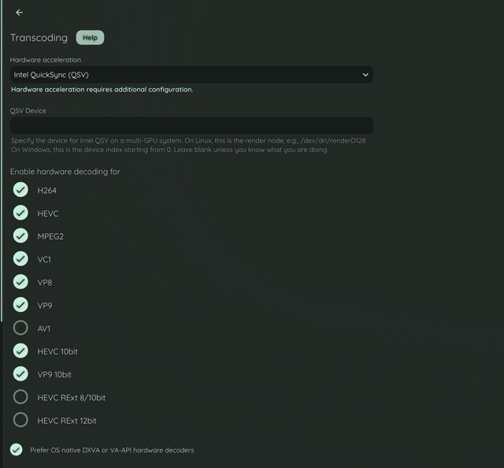Click the Intel QuickSync (QSV) selection text
Viewport: 504px width, 468px height.
(51, 75)
